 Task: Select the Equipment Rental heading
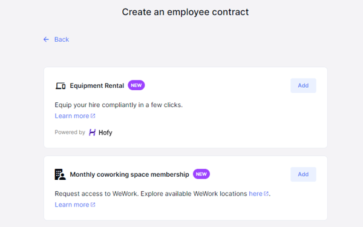click(97, 86)
